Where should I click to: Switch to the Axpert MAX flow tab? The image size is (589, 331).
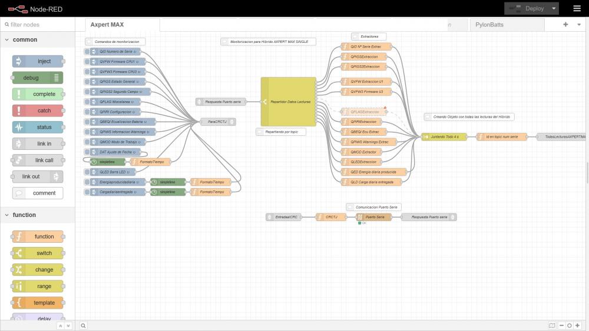pos(122,24)
